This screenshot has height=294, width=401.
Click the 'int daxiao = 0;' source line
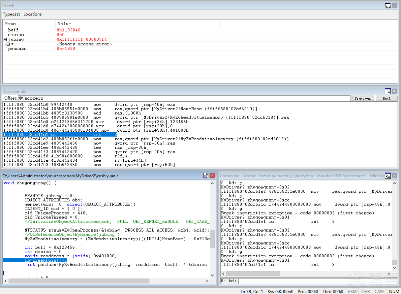[44, 252]
